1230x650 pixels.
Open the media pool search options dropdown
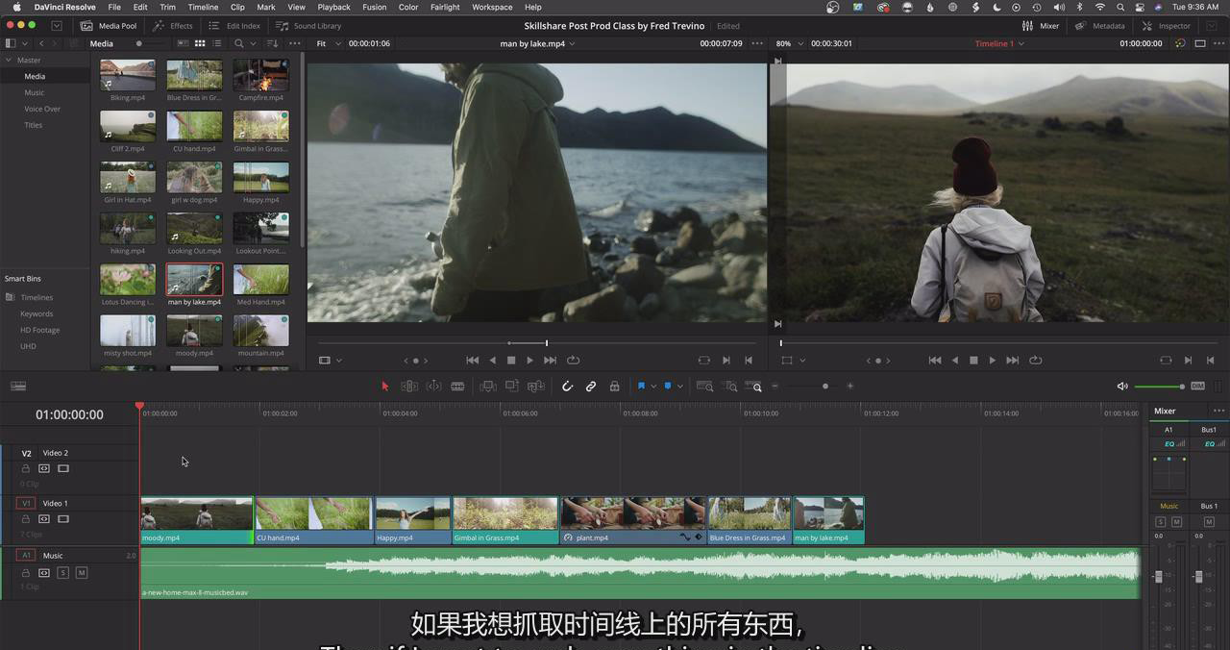point(253,43)
